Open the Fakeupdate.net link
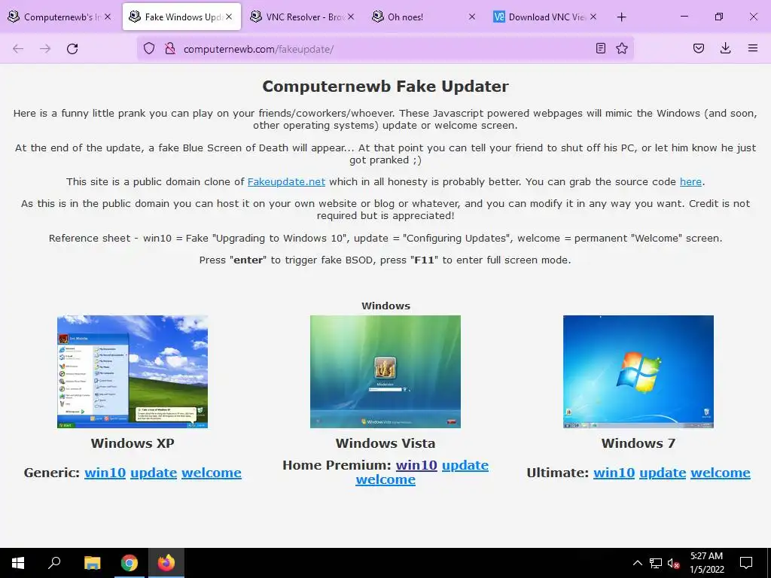Image resolution: width=771 pixels, height=578 pixels. pos(286,182)
